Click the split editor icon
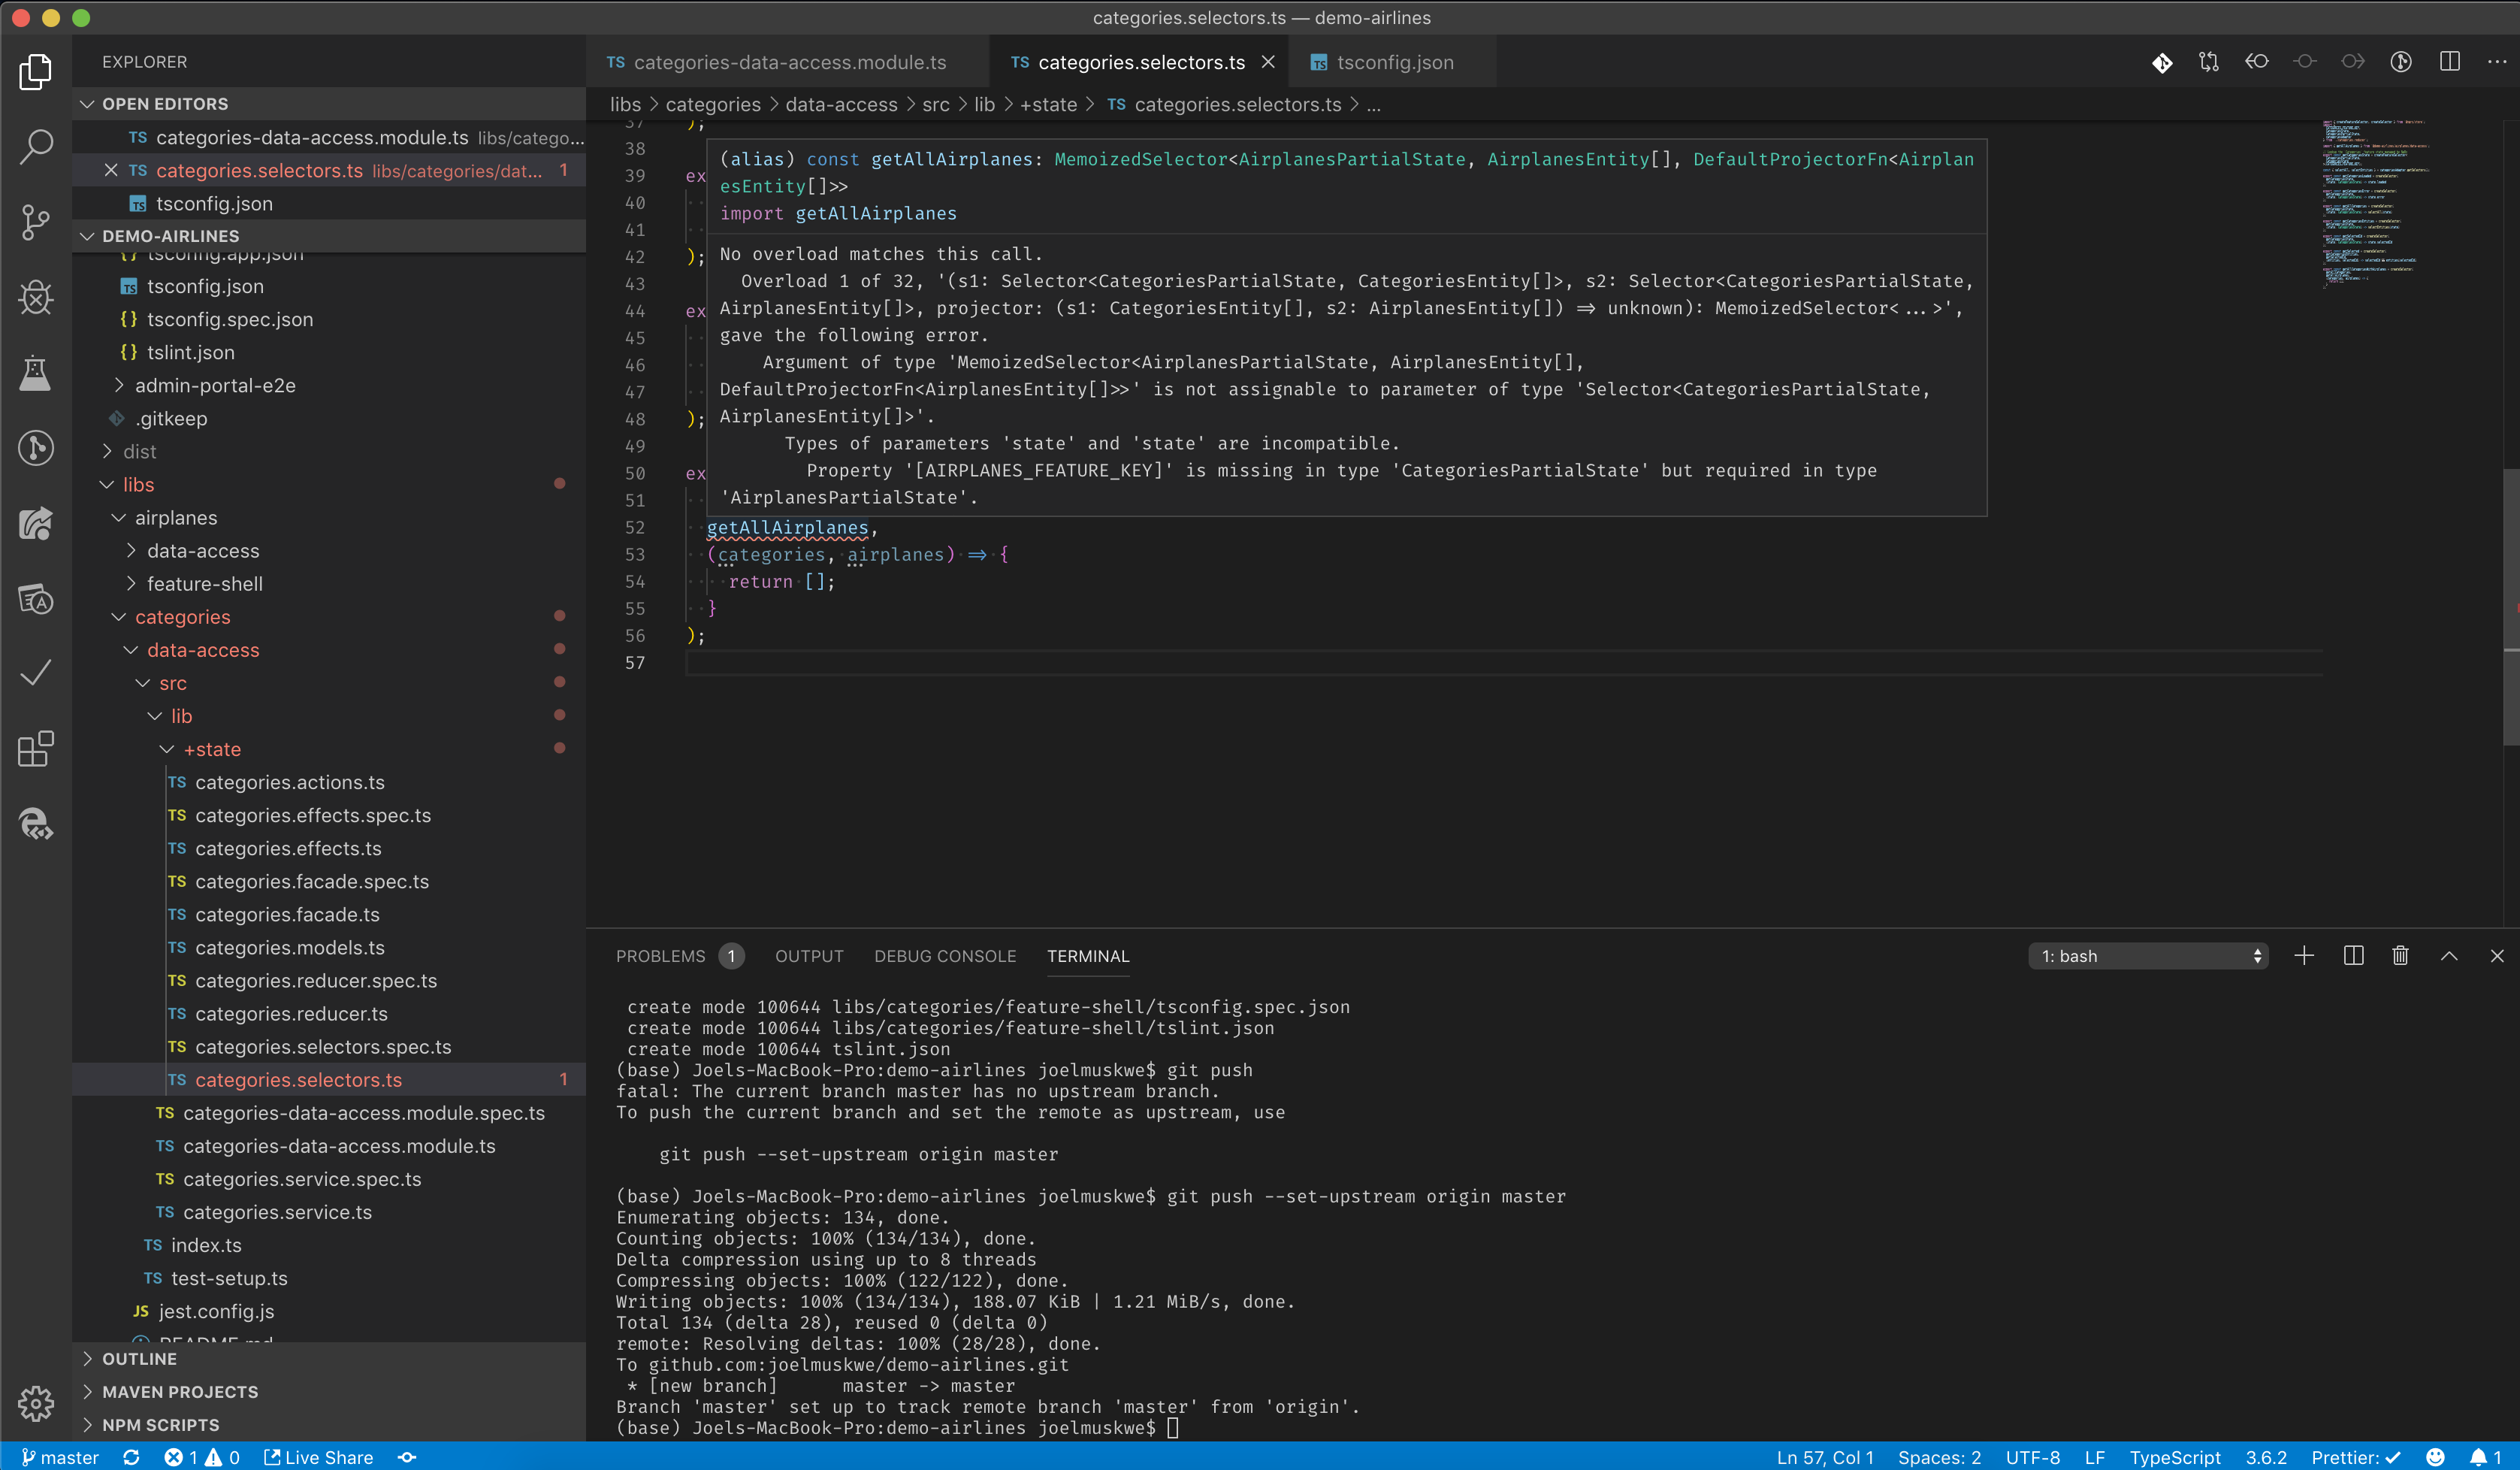 pos(2449,62)
